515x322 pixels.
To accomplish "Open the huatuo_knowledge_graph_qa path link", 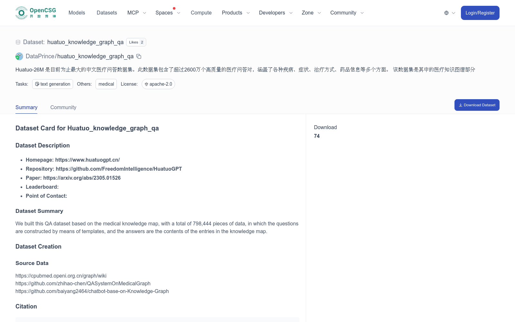I will [x=95, y=56].
